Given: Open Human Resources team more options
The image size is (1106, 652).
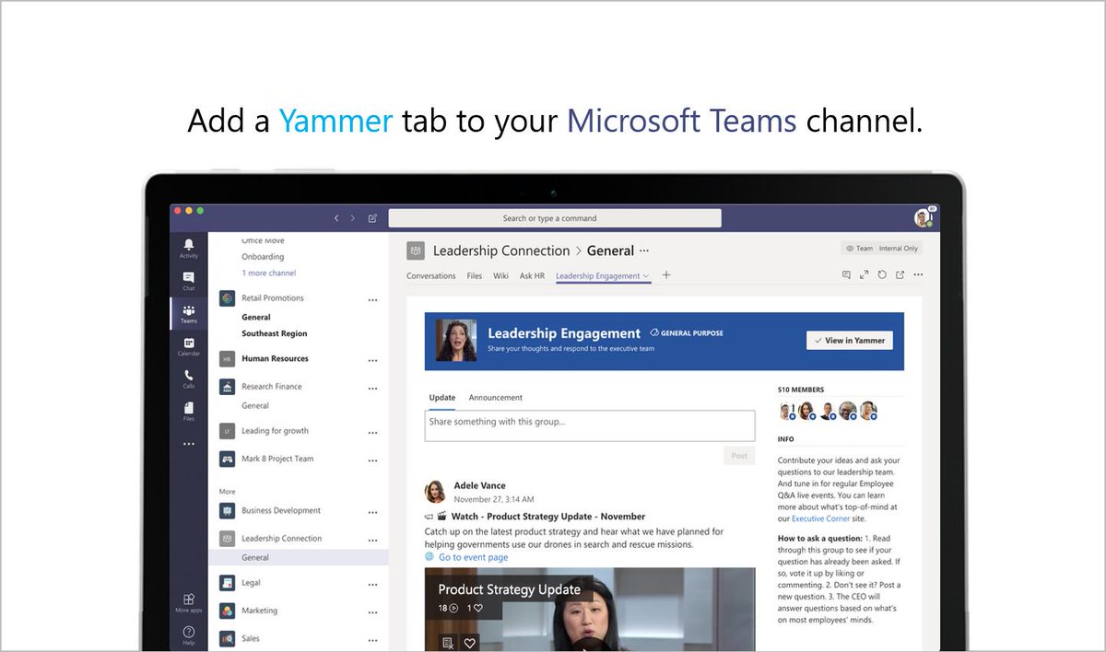Looking at the screenshot, I should (372, 360).
